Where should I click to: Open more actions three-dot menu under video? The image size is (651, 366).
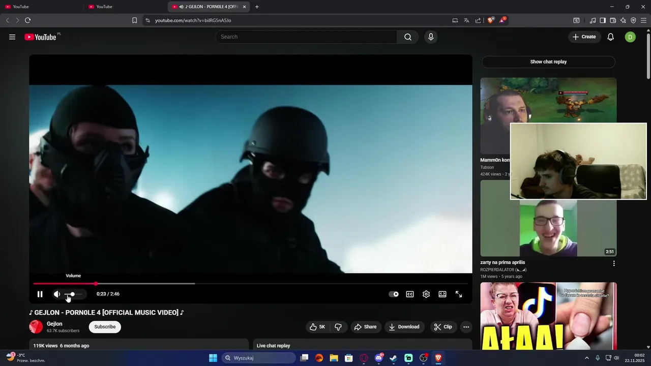click(466, 327)
